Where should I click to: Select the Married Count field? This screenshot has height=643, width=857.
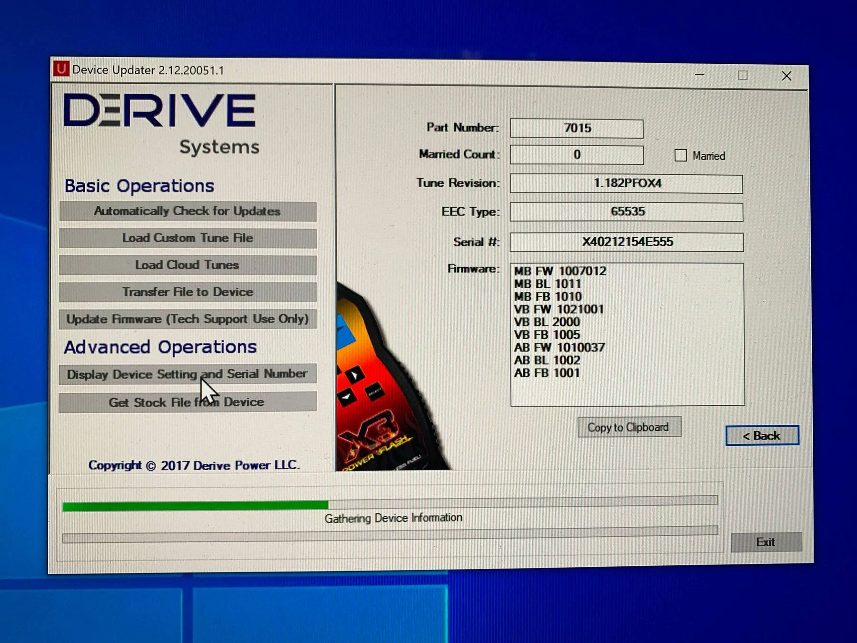tap(577, 155)
